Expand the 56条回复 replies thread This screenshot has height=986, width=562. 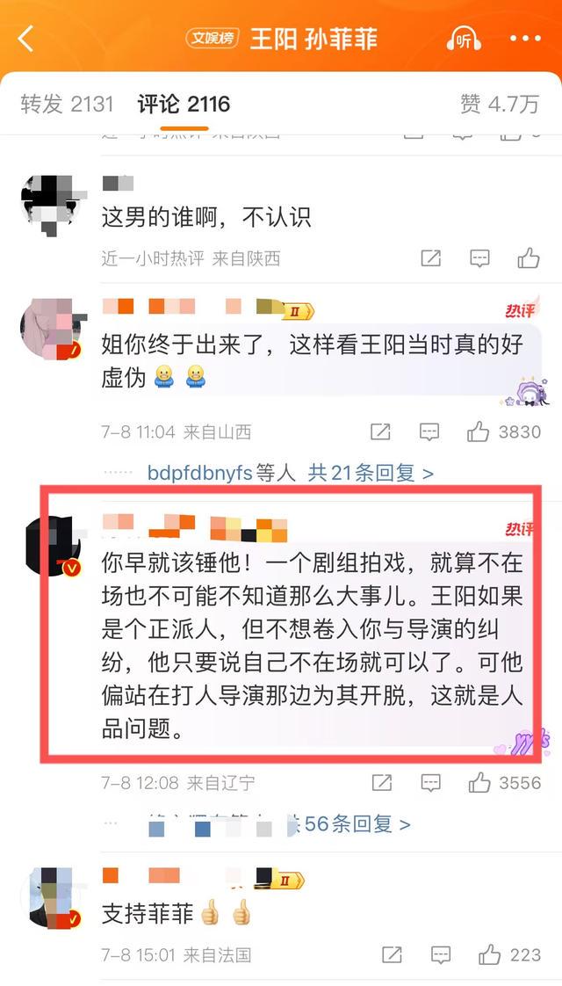(x=357, y=823)
